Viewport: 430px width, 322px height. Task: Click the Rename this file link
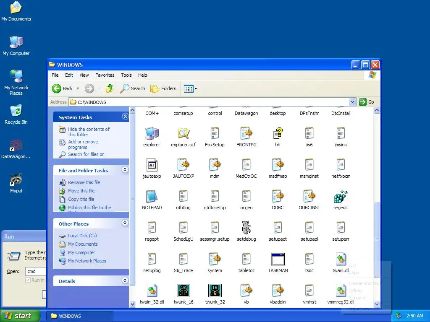pos(84,182)
